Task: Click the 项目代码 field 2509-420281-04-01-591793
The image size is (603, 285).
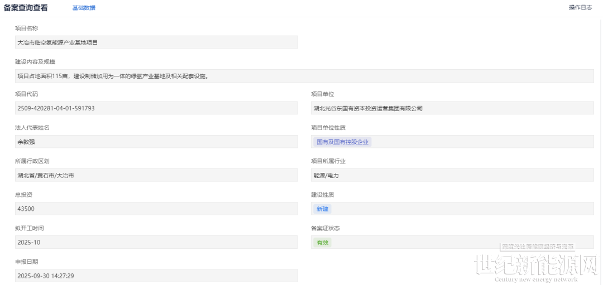Action: 156,108
